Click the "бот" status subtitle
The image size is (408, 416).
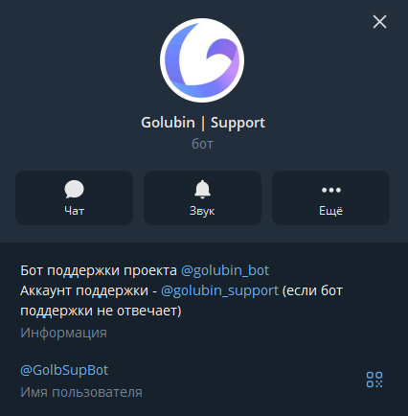pyautogui.click(x=202, y=144)
